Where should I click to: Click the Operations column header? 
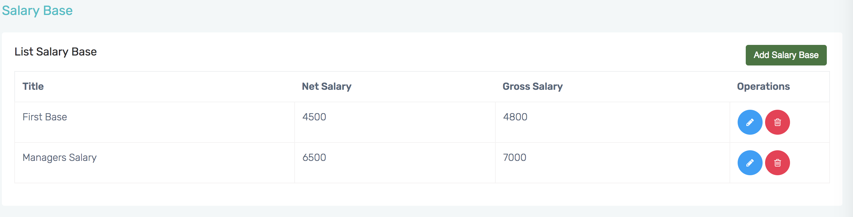coord(763,86)
